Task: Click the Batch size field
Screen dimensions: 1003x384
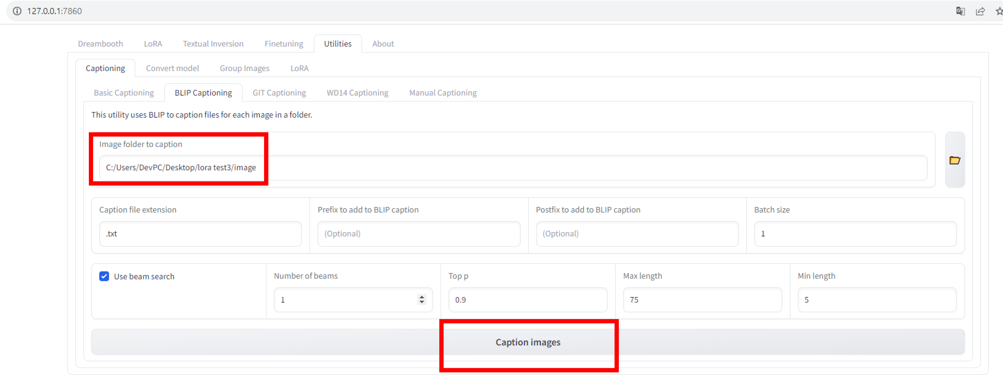Action: click(855, 234)
